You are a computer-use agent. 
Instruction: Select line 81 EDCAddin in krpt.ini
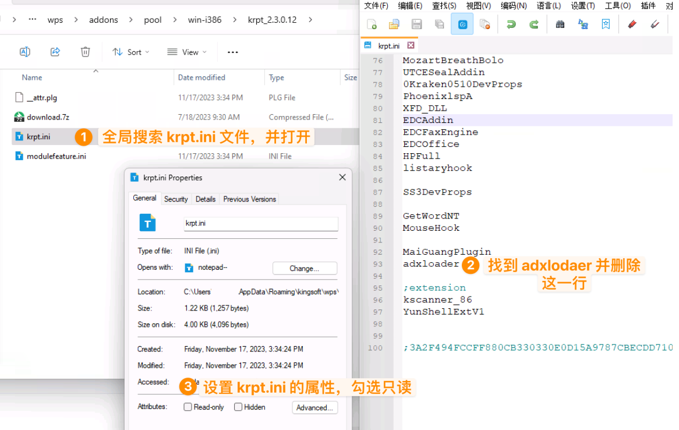428,120
